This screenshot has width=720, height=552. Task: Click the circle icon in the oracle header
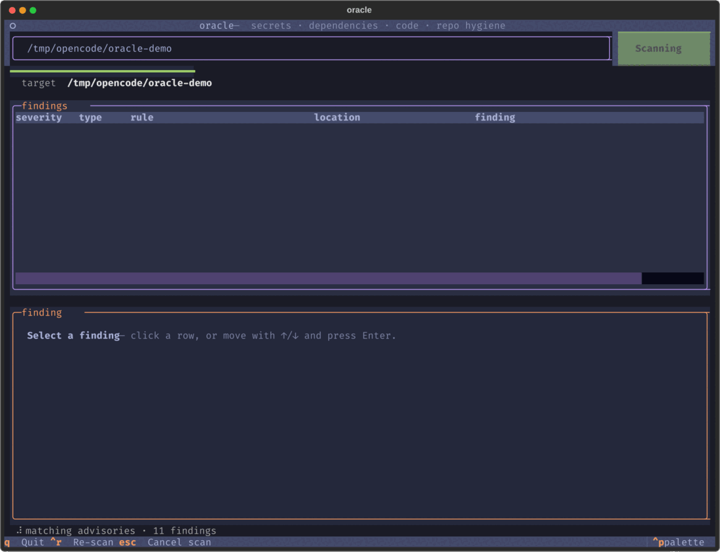[13, 26]
